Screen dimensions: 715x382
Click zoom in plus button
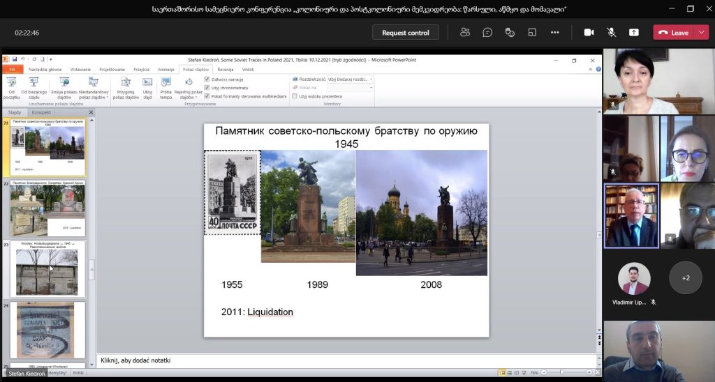point(589,372)
